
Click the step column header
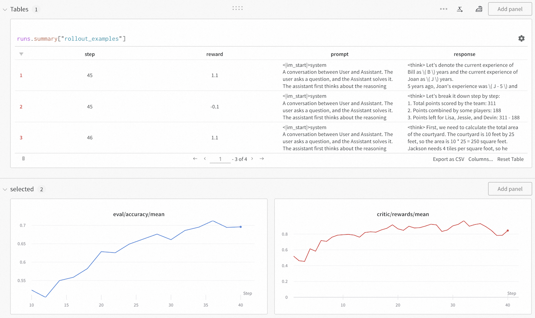[x=90, y=54]
